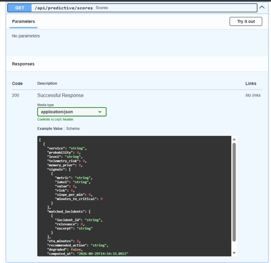Click the "memory_prior" line in example
This screenshot has width=271, height=263.
tap(65, 165)
